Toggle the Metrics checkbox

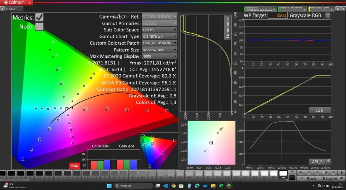pyautogui.click(x=39, y=18)
